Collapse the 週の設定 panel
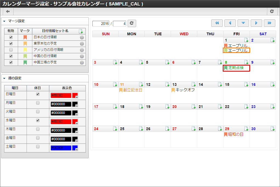This screenshot has height=187, width=280. point(4,78)
